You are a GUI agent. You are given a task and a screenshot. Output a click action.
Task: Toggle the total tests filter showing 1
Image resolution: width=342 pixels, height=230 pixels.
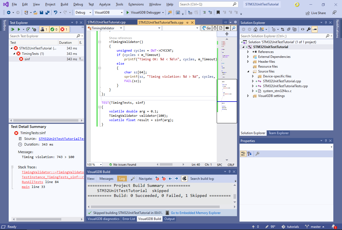click(44, 29)
